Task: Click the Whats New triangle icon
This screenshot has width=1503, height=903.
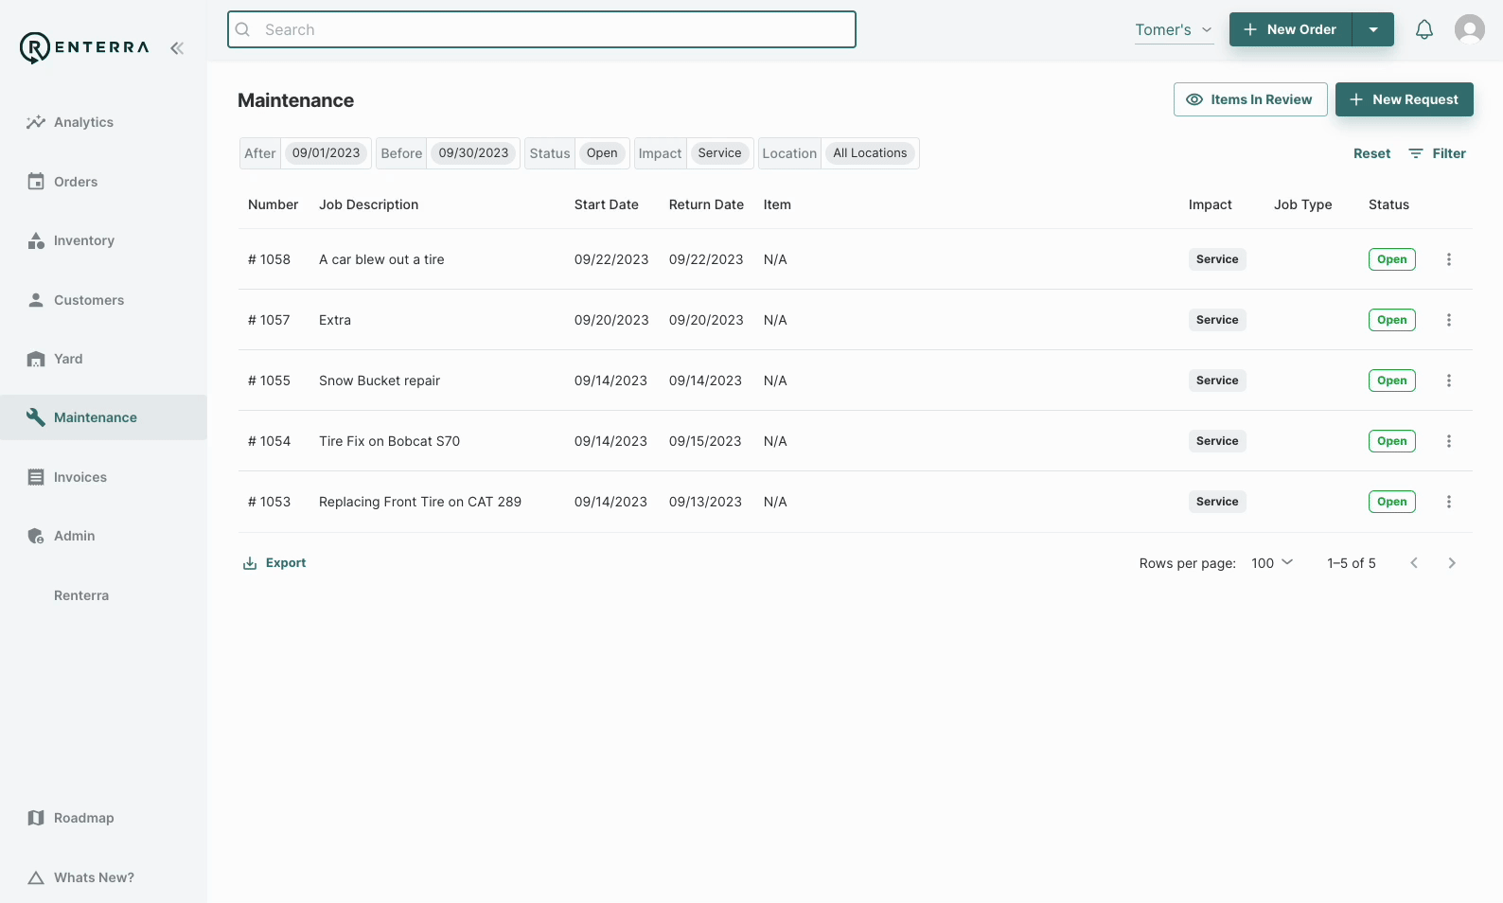Action: click(x=36, y=877)
